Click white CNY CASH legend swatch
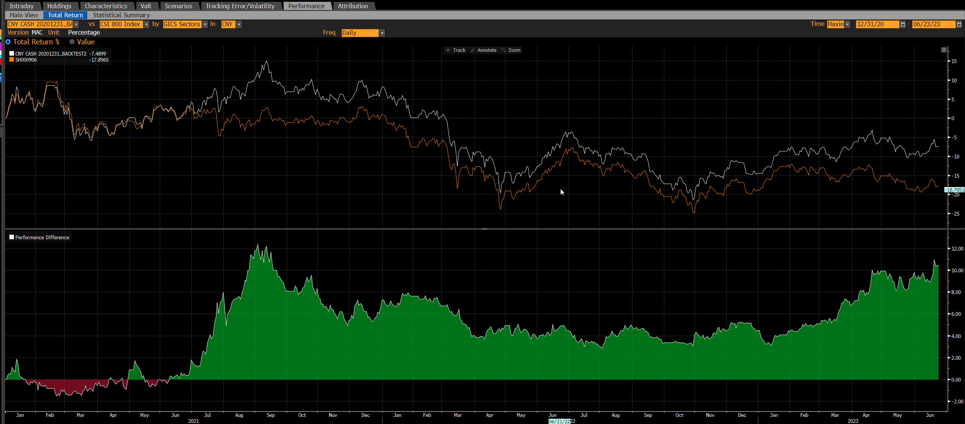Viewport: 965px width, 424px height. point(12,54)
